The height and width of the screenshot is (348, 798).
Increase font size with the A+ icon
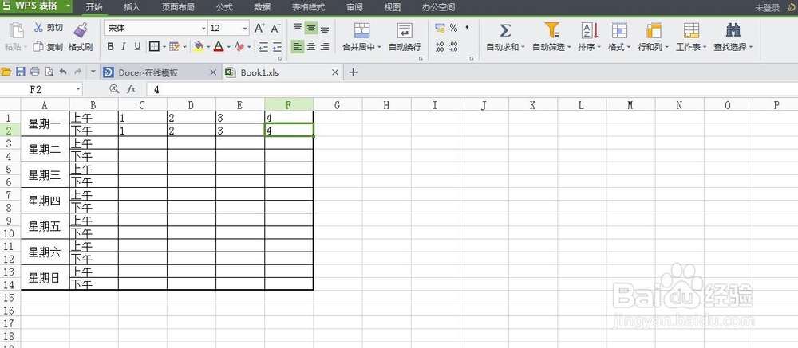tap(259, 29)
